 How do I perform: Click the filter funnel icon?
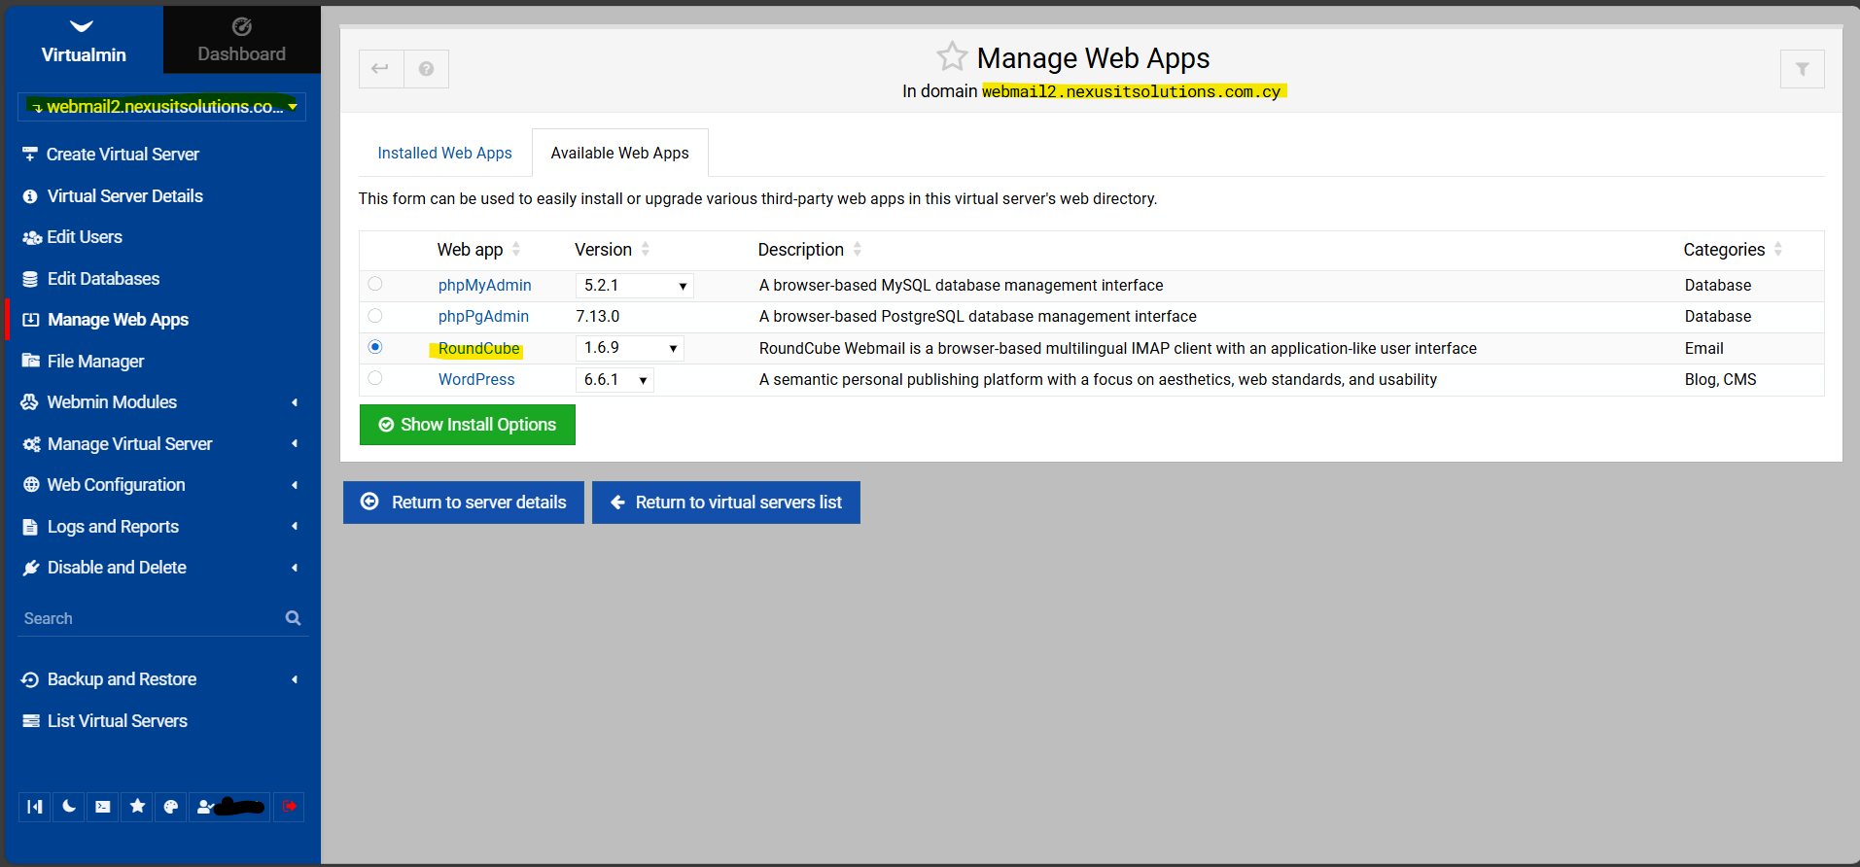[x=1802, y=69]
